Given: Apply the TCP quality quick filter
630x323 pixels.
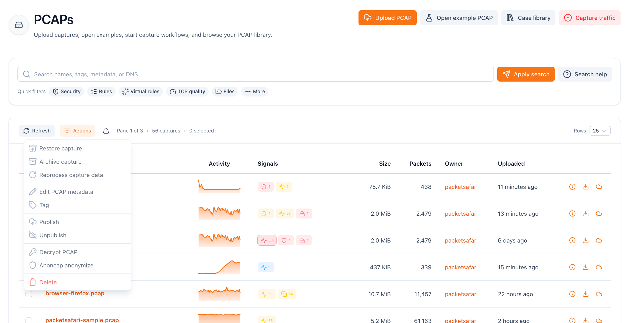Looking at the screenshot, I should point(187,92).
